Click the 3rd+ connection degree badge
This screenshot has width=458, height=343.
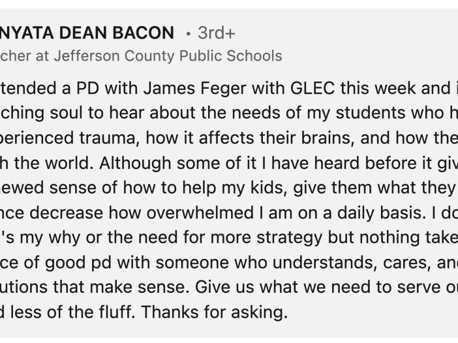pos(217,33)
